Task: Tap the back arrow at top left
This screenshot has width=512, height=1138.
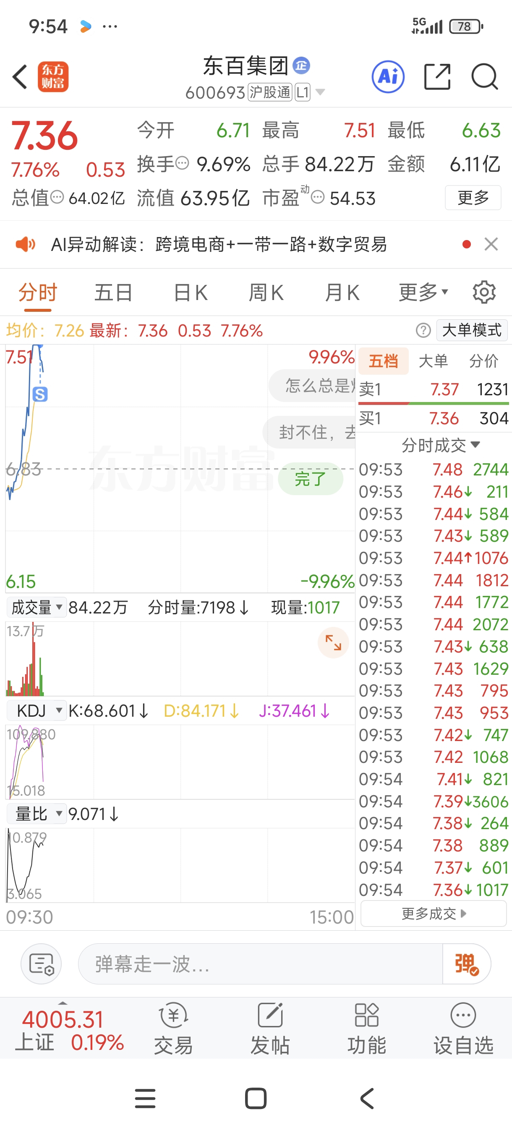Action: [20, 76]
